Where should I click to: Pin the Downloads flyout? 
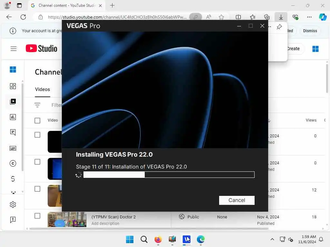(x=279, y=27)
